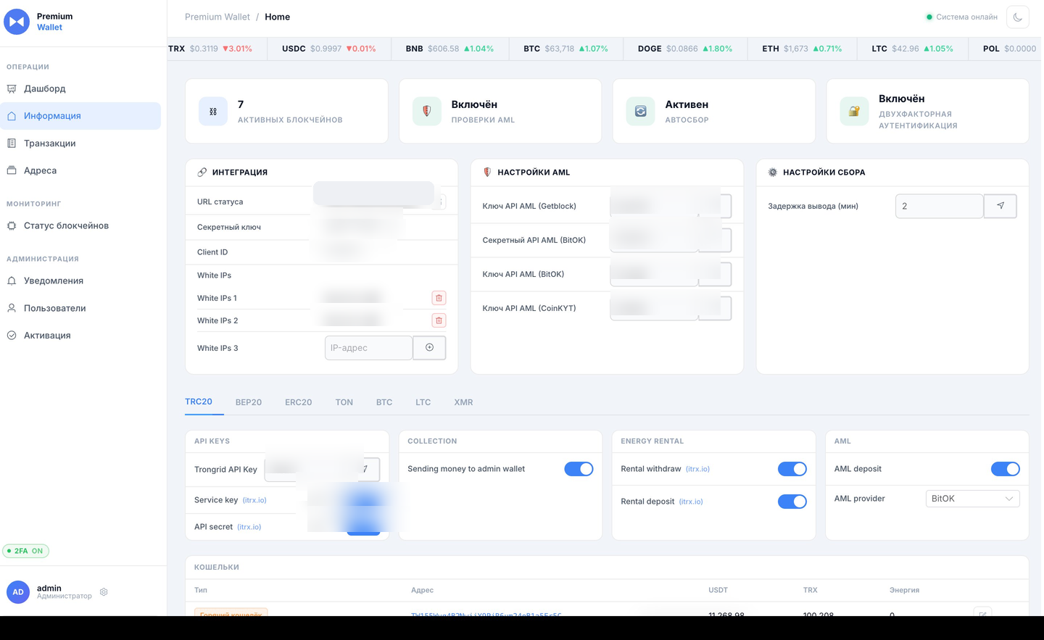Toggle the Rental withdraw switch
The height and width of the screenshot is (640, 1044).
click(x=792, y=469)
